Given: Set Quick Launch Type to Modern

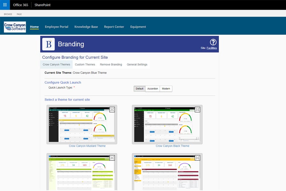Looking at the screenshot, I should click(x=166, y=89).
